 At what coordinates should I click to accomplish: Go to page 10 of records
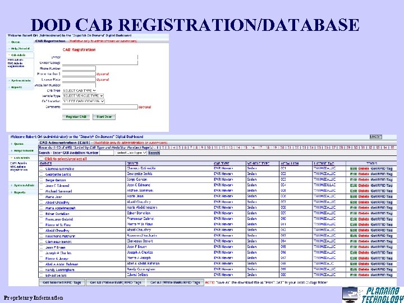tap(209, 148)
